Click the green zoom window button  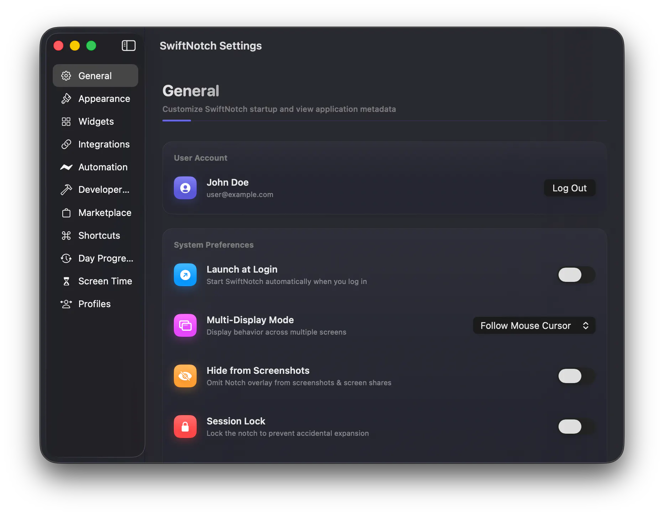tap(91, 46)
